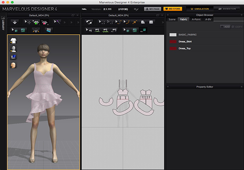
Task: Select the Edit Pattern tool in 2D toolbar
Action: (110, 22)
